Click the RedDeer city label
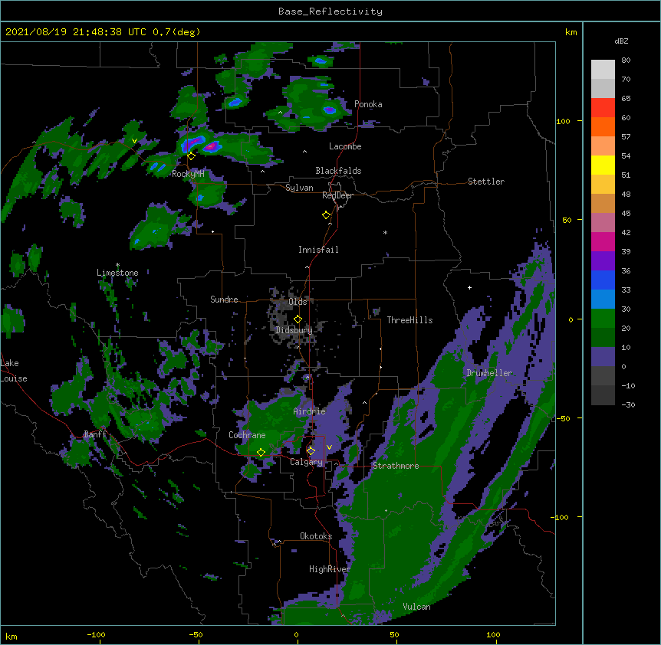661x645 pixels. point(337,195)
